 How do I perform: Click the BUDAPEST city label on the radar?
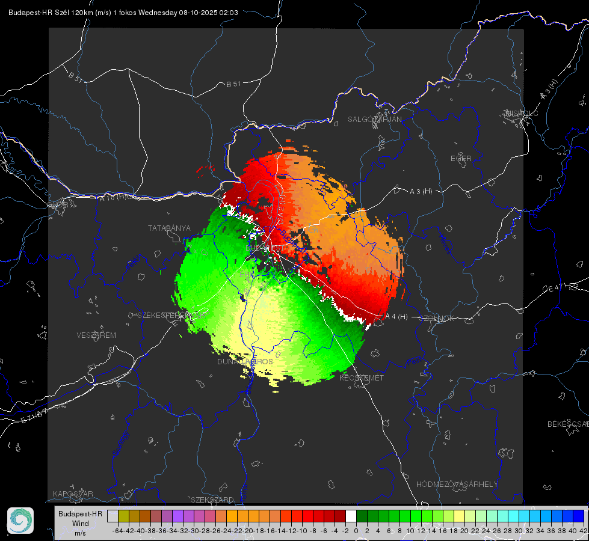[x=265, y=248]
